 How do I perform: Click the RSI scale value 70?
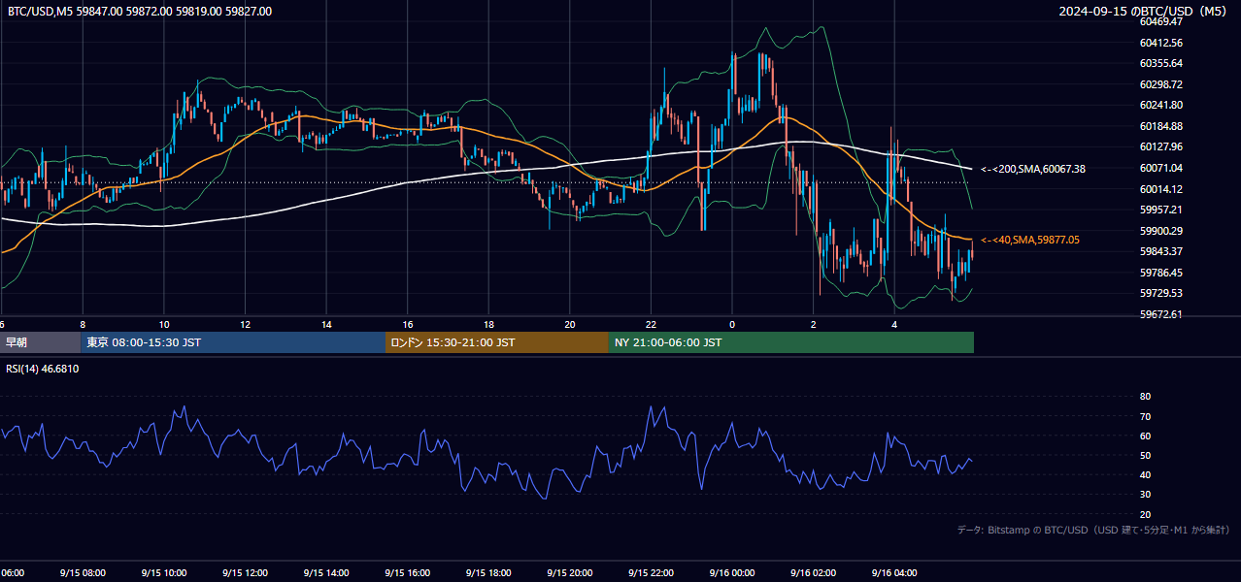tap(1145, 416)
